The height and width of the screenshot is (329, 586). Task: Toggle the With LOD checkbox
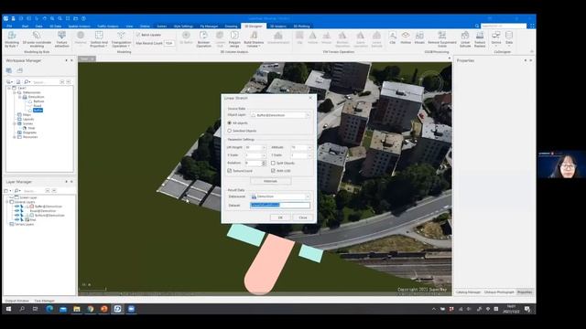[x=273, y=171]
